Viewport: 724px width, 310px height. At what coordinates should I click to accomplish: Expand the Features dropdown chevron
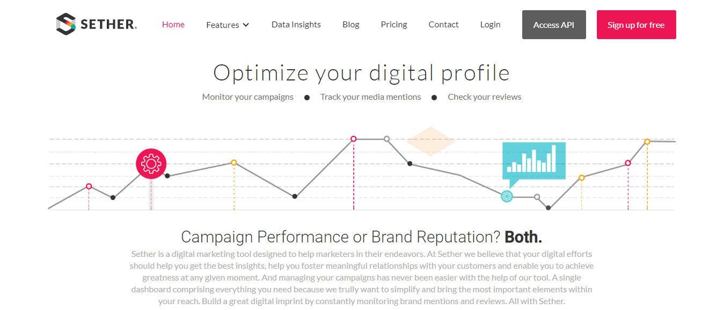click(246, 25)
